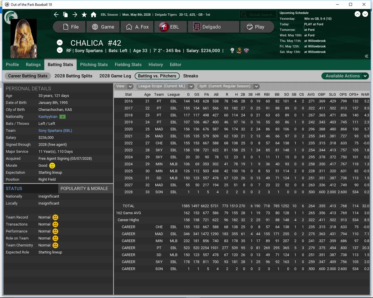Click the copy pages icon in toolbar
The image size is (373, 298).
[66, 15]
